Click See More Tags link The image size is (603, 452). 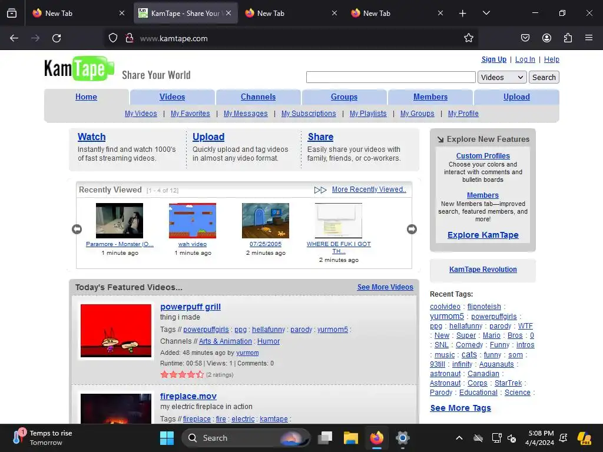tap(460, 408)
